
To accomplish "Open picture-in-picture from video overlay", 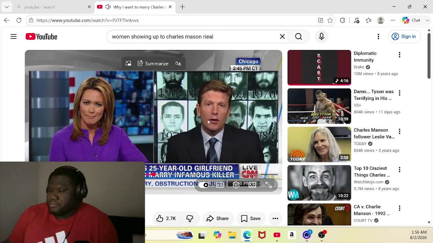I will pyautogui.click(x=128, y=63).
